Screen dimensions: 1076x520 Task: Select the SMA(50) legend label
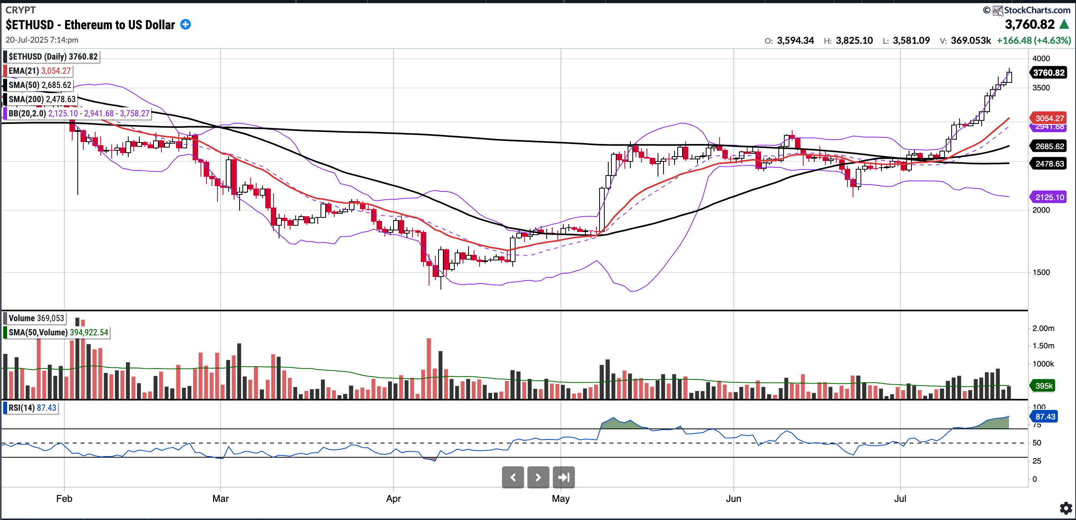click(38, 85)
